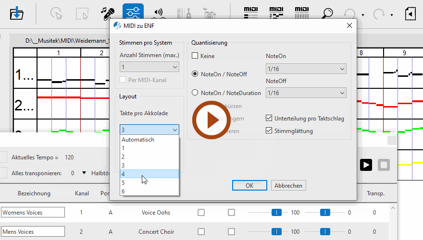
Task: Toggle Unterteilung pro Taktschlag checkbox
Action: 269,118
